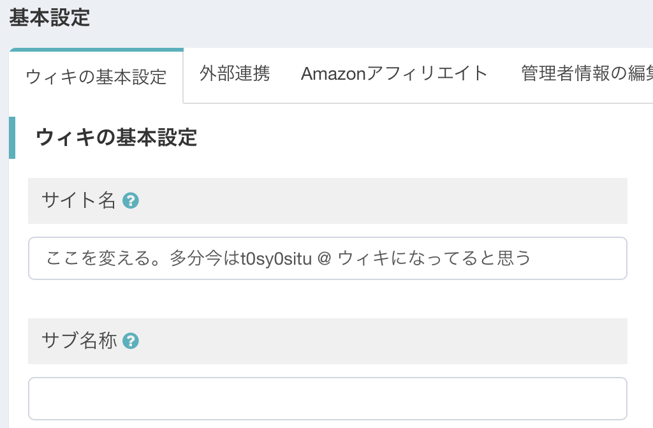The height and width of the screenshot is (428, 653).
Task: Click the 基本設定 page title
Action: point(50,18)
